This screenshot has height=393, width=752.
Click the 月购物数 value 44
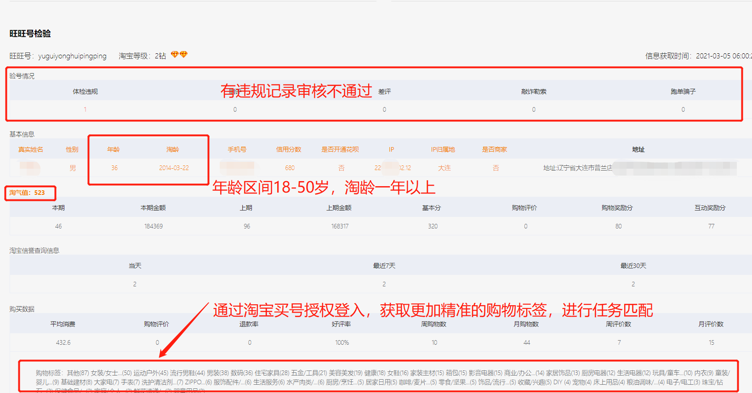point(527,342)
